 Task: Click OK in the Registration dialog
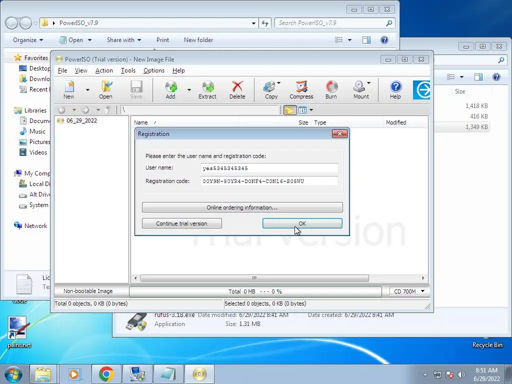302,223
